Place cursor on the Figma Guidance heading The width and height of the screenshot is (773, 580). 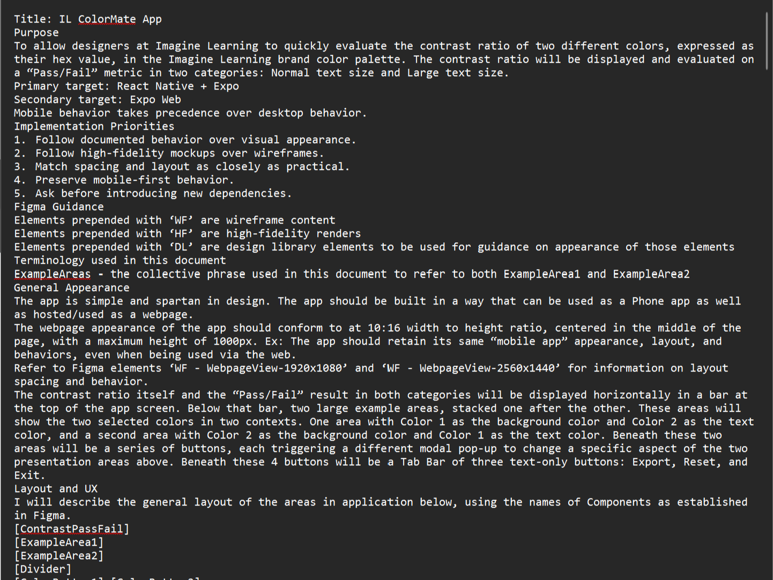click(x=59, y=207)
